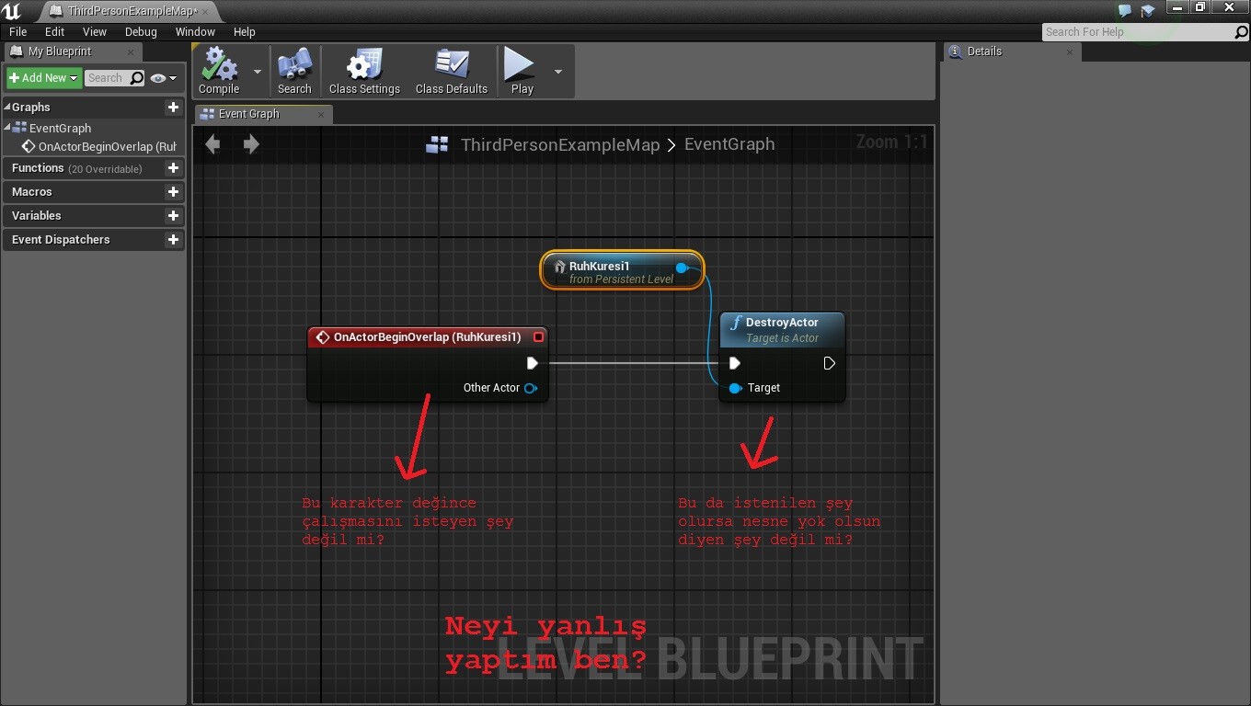Start Play in editor
Screen dimensions: 1251x706
522,72
